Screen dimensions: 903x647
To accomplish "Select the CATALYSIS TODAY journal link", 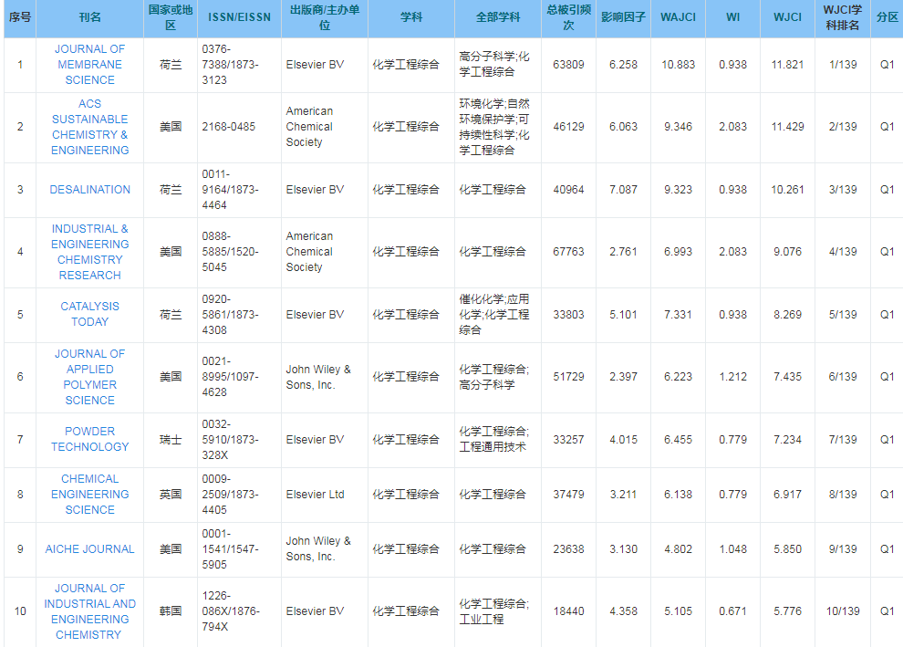I will click(x=89, y=314).
